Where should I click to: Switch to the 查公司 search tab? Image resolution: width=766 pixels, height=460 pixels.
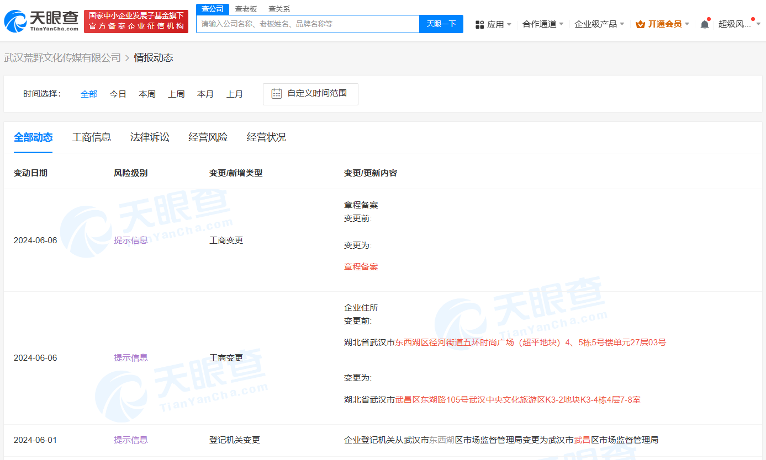click(x=213, y=9)
